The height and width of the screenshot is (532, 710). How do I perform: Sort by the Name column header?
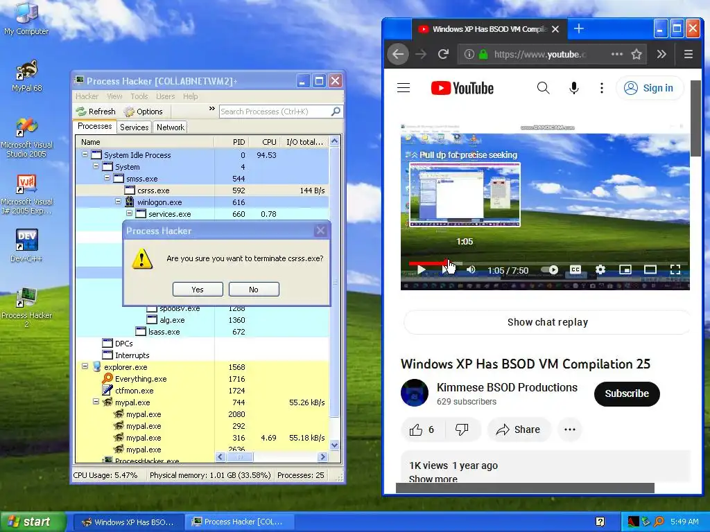click(144, 142)
